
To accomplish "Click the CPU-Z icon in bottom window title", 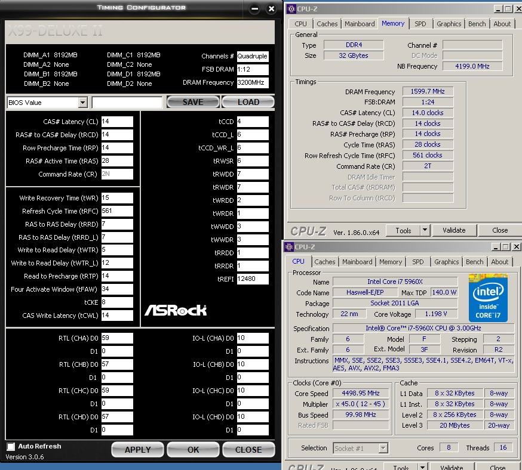I will [289, 247].
